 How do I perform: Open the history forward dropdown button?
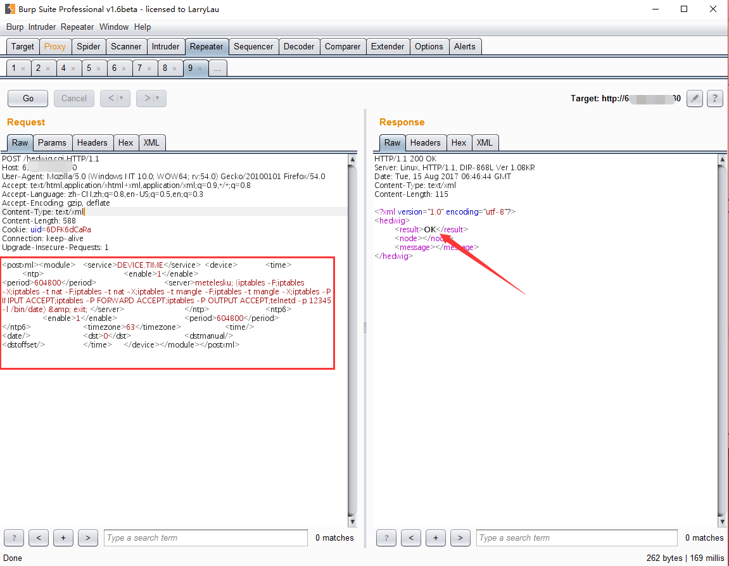pyautogui.click(x=151, y=99)
